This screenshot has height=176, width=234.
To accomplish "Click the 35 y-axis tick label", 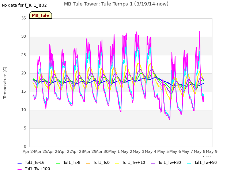I will tap(23, 18).
